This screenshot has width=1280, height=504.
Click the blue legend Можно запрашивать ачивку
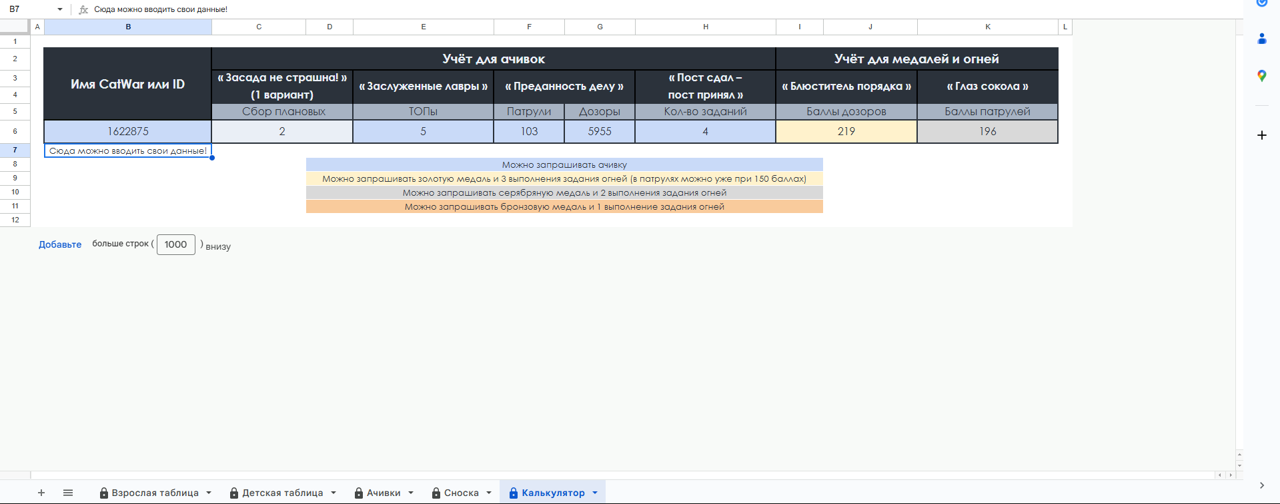click(564, 164)
